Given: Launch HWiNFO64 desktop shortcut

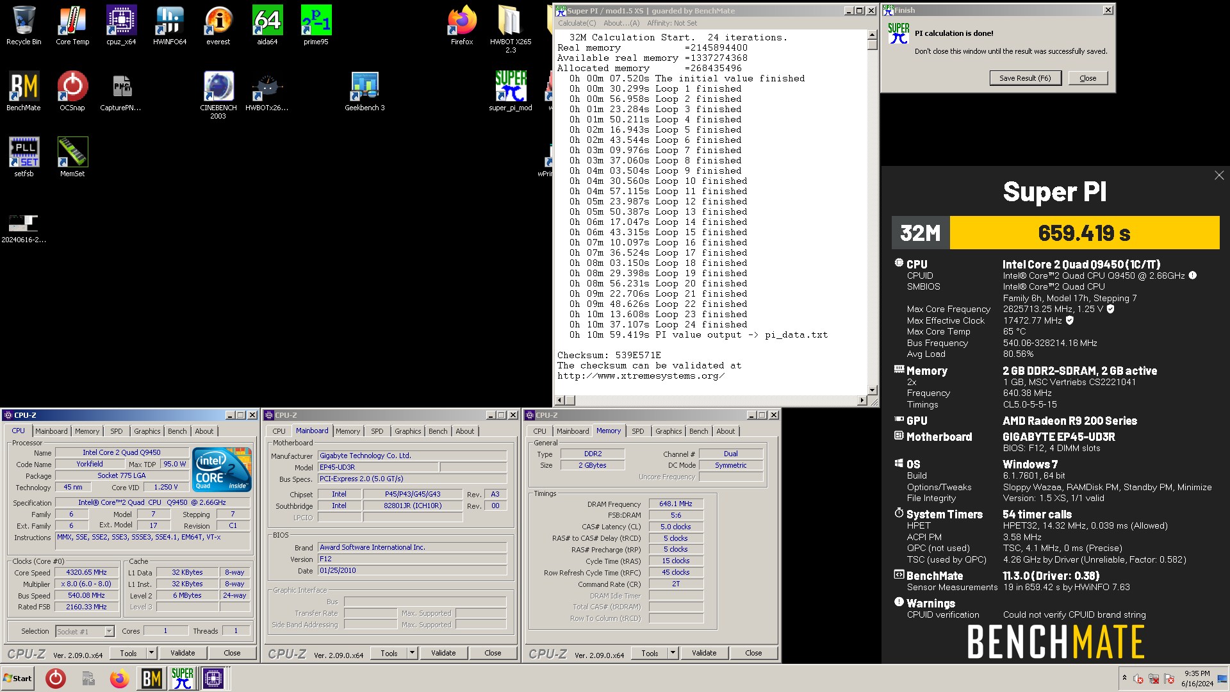Looking at the screenshot, I should point(170,26).
